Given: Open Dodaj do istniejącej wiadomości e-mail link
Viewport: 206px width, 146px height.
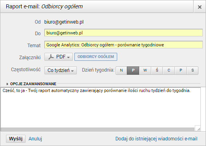Looking at the screenshot, I should pos(156,139).
